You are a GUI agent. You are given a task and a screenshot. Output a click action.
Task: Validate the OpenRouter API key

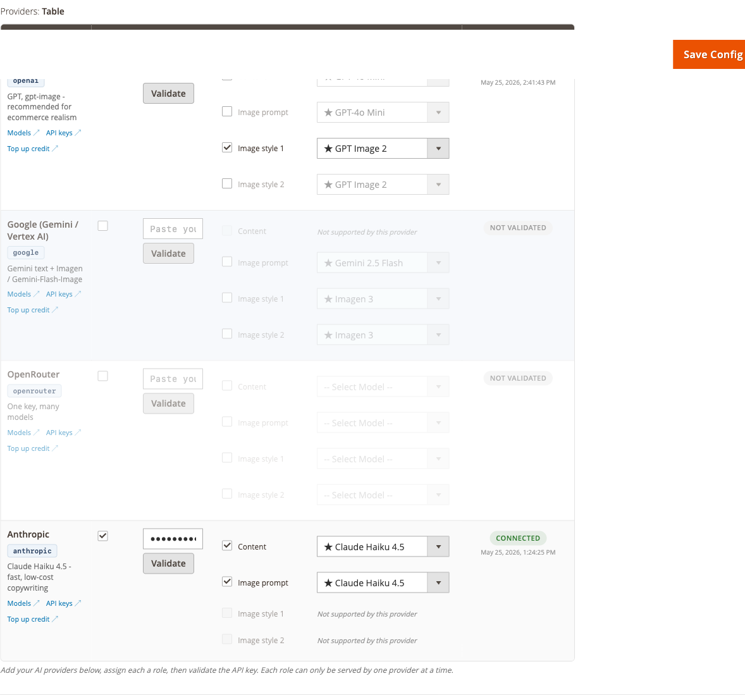point(168,403)
